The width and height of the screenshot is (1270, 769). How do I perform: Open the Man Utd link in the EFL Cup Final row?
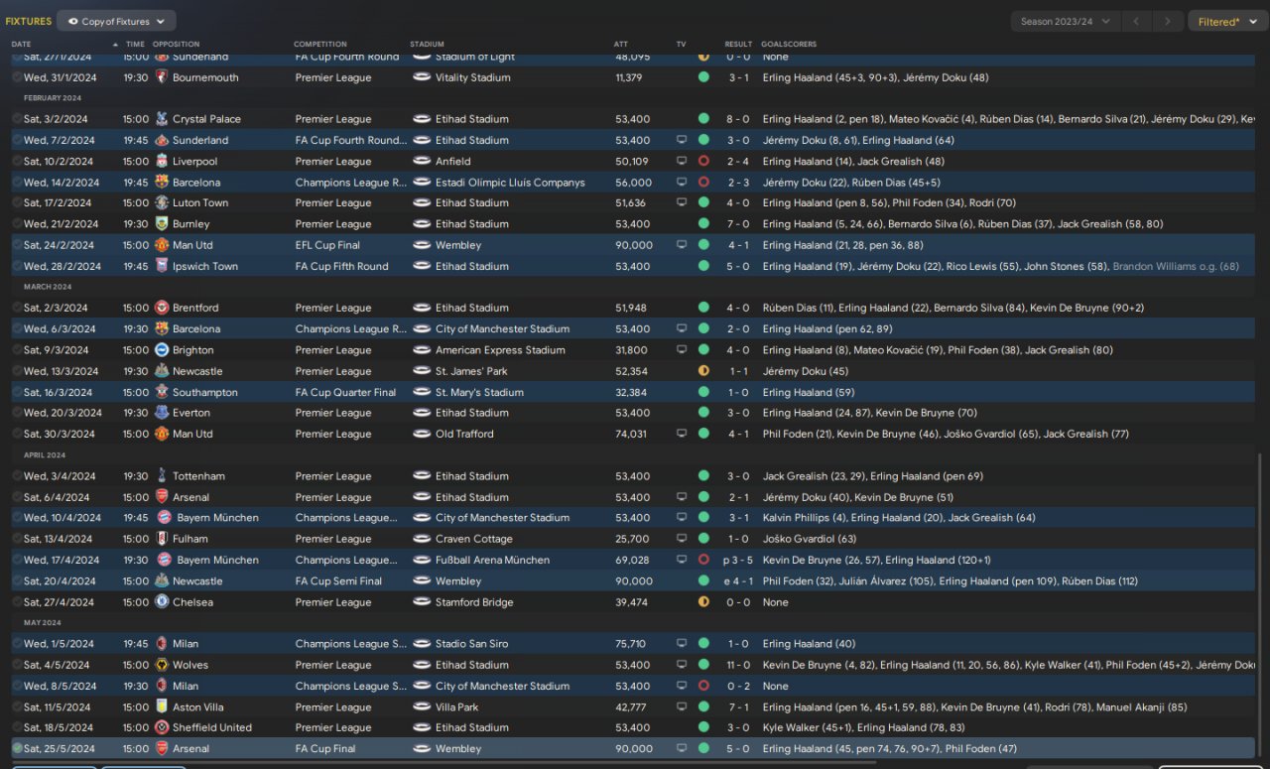click(x=192, y=245)
